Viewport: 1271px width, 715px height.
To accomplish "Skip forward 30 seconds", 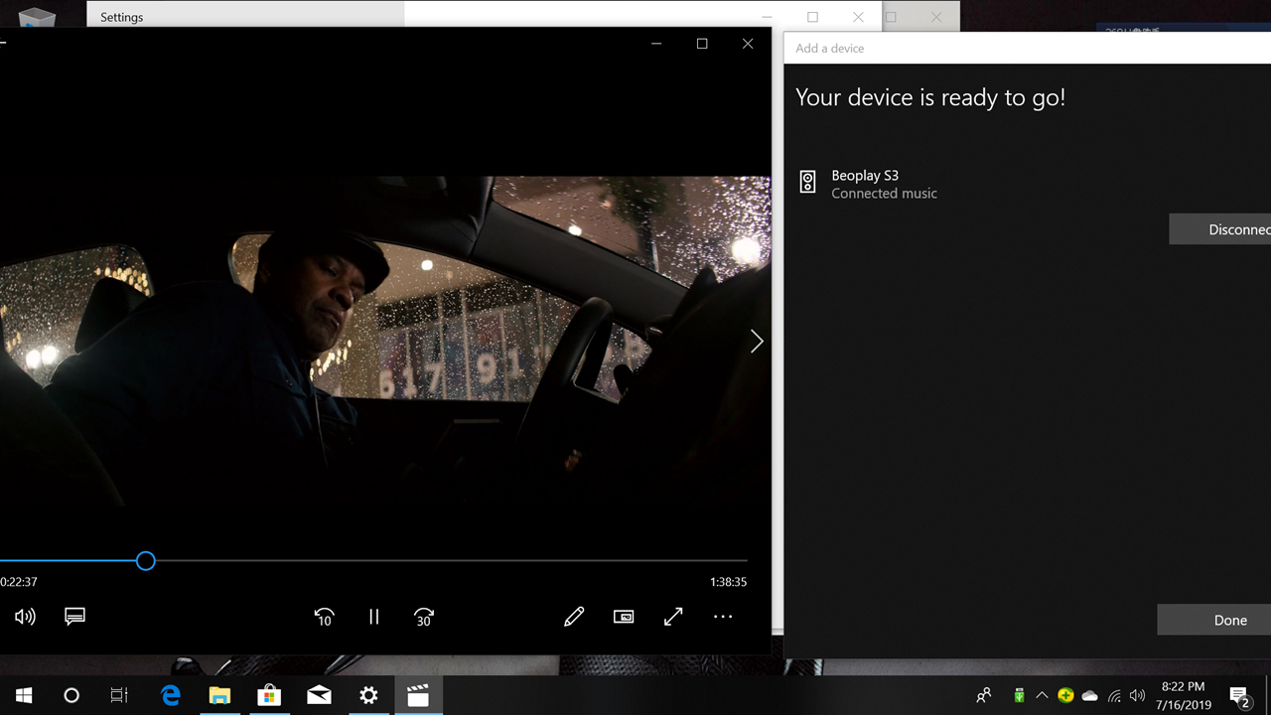I will tap(424, 617).
